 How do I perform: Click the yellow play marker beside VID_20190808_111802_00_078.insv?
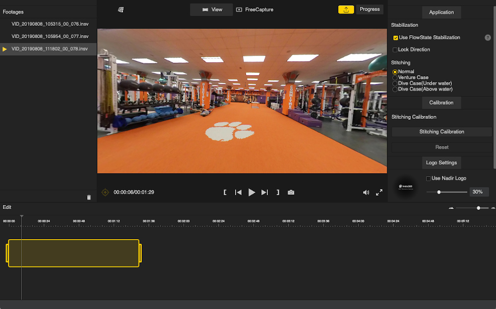click(x=4, y=49)
